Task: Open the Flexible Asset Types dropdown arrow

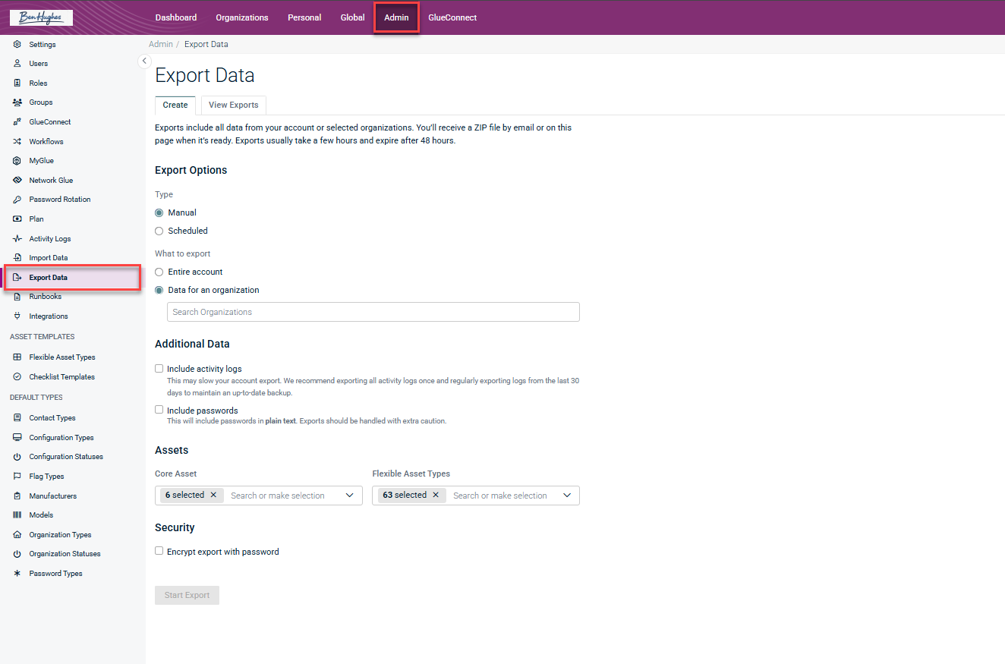Action: (x=567, y=496)
